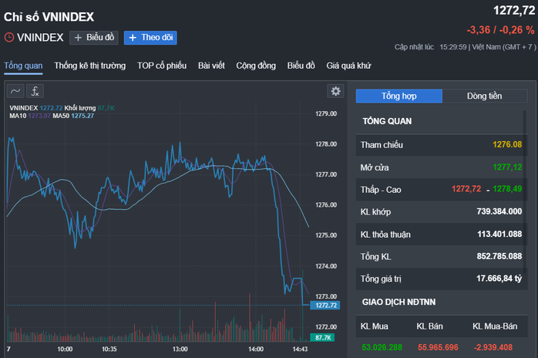Viewport: 538px width, 358px height.
Task: Select the Tổng hợp panel tab
Action: pos(399,96)
